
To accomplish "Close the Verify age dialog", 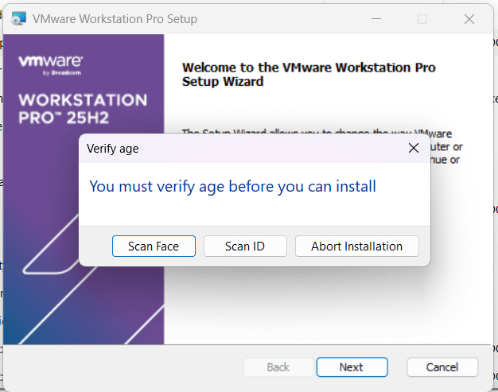I will 413,148.
